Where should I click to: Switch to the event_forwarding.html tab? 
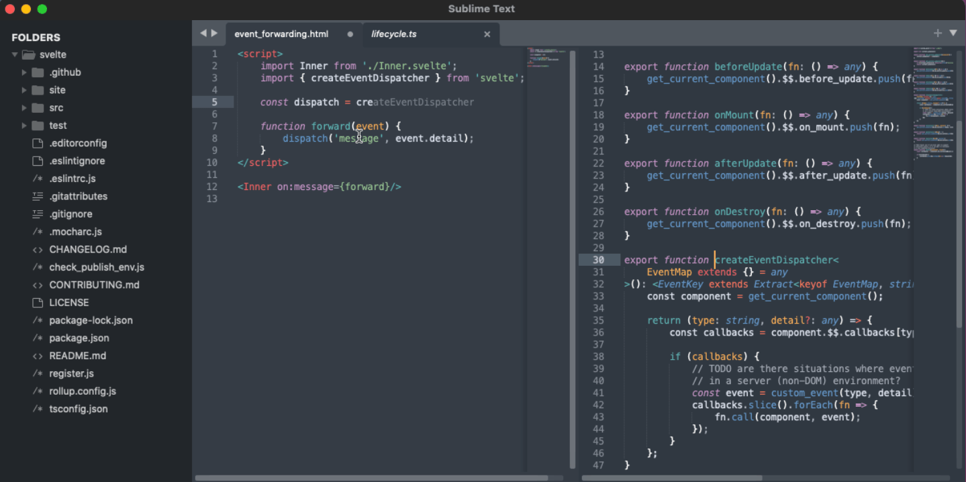[281, 34]
